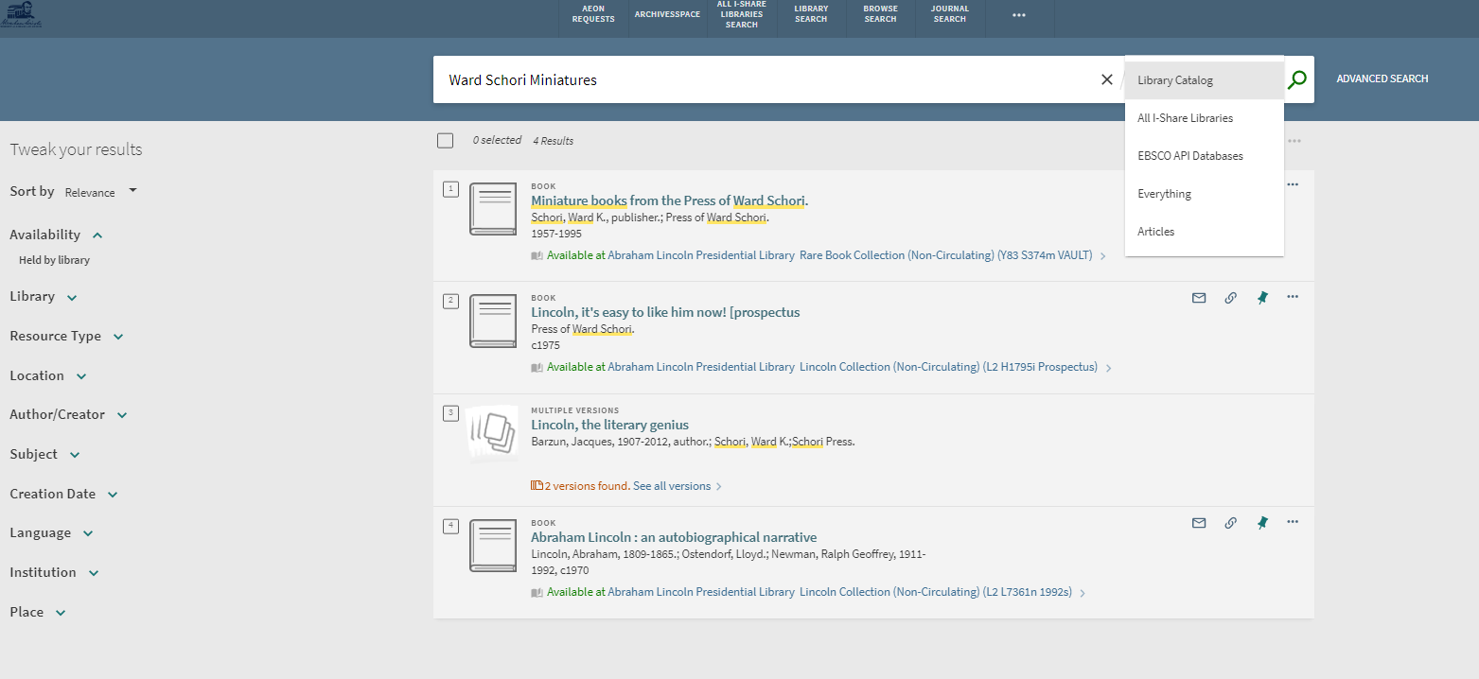This screenshot has width=1479, height=679.
Task: Expand the Creation Date filter
Action: (63, 495)
